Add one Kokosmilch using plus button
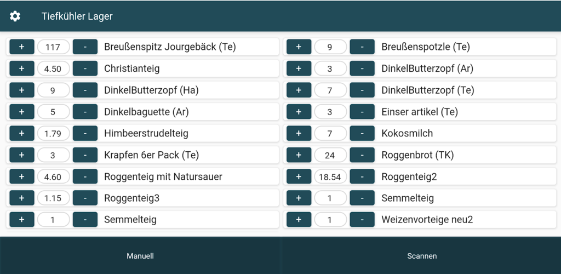The image size is (561, 274). [x=299, y=133]
